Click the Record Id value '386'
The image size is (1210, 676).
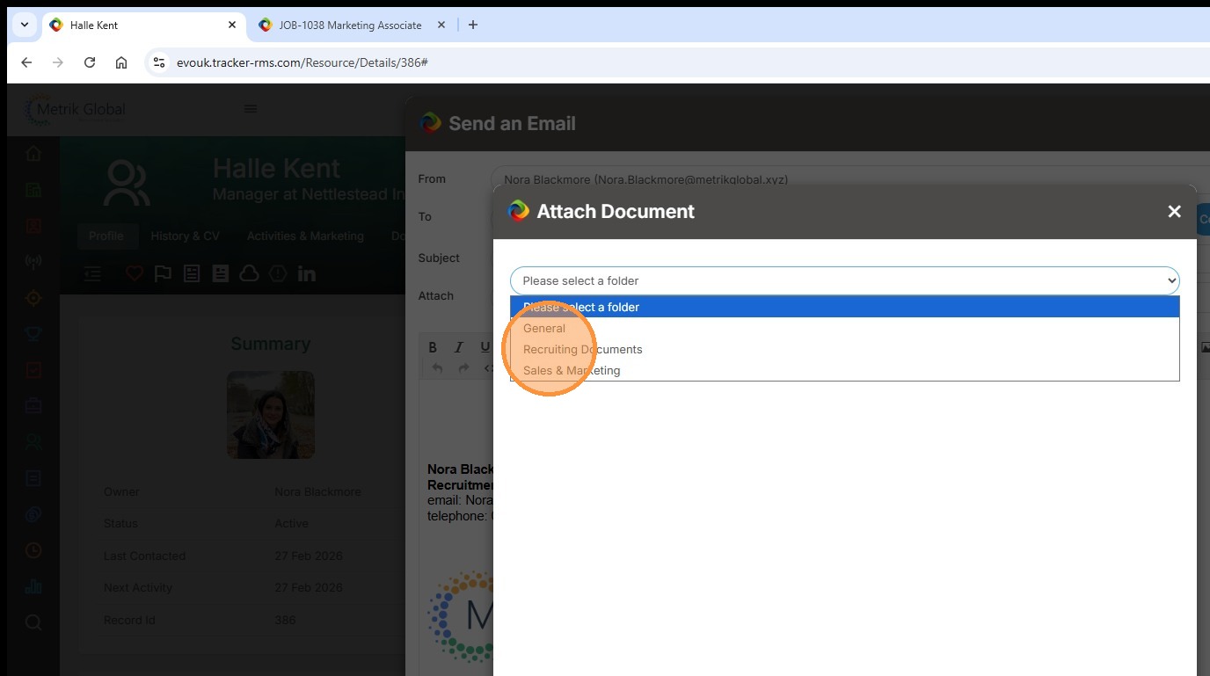tap(285, 620)
